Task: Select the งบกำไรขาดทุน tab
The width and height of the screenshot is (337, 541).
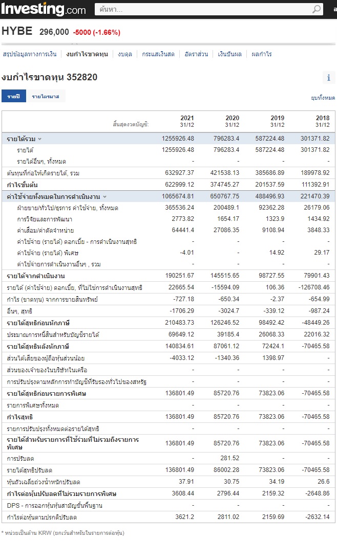Action: click(x=87, y=54)
